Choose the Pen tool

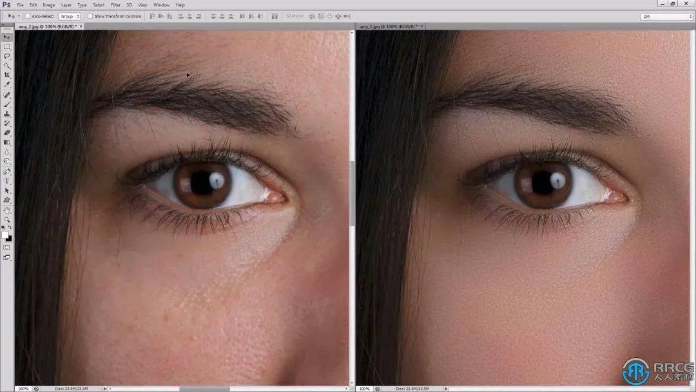tap(7, 171)
